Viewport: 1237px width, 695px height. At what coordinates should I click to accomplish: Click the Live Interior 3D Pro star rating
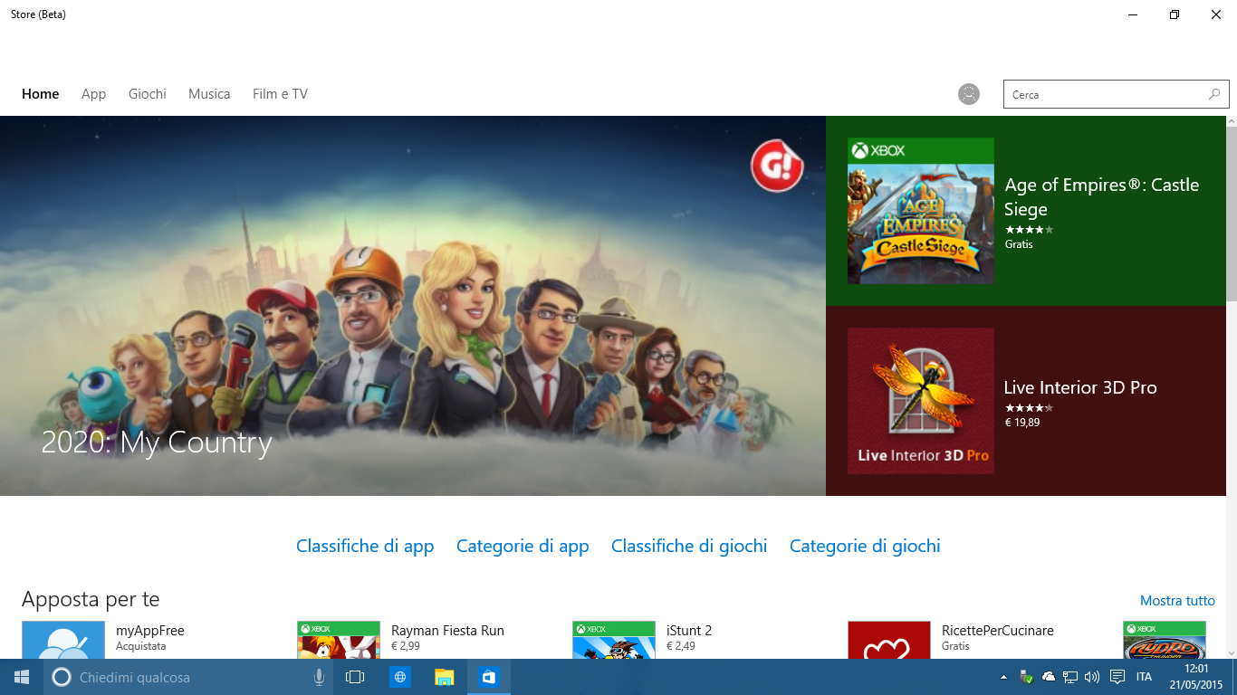coord(1029,408)
